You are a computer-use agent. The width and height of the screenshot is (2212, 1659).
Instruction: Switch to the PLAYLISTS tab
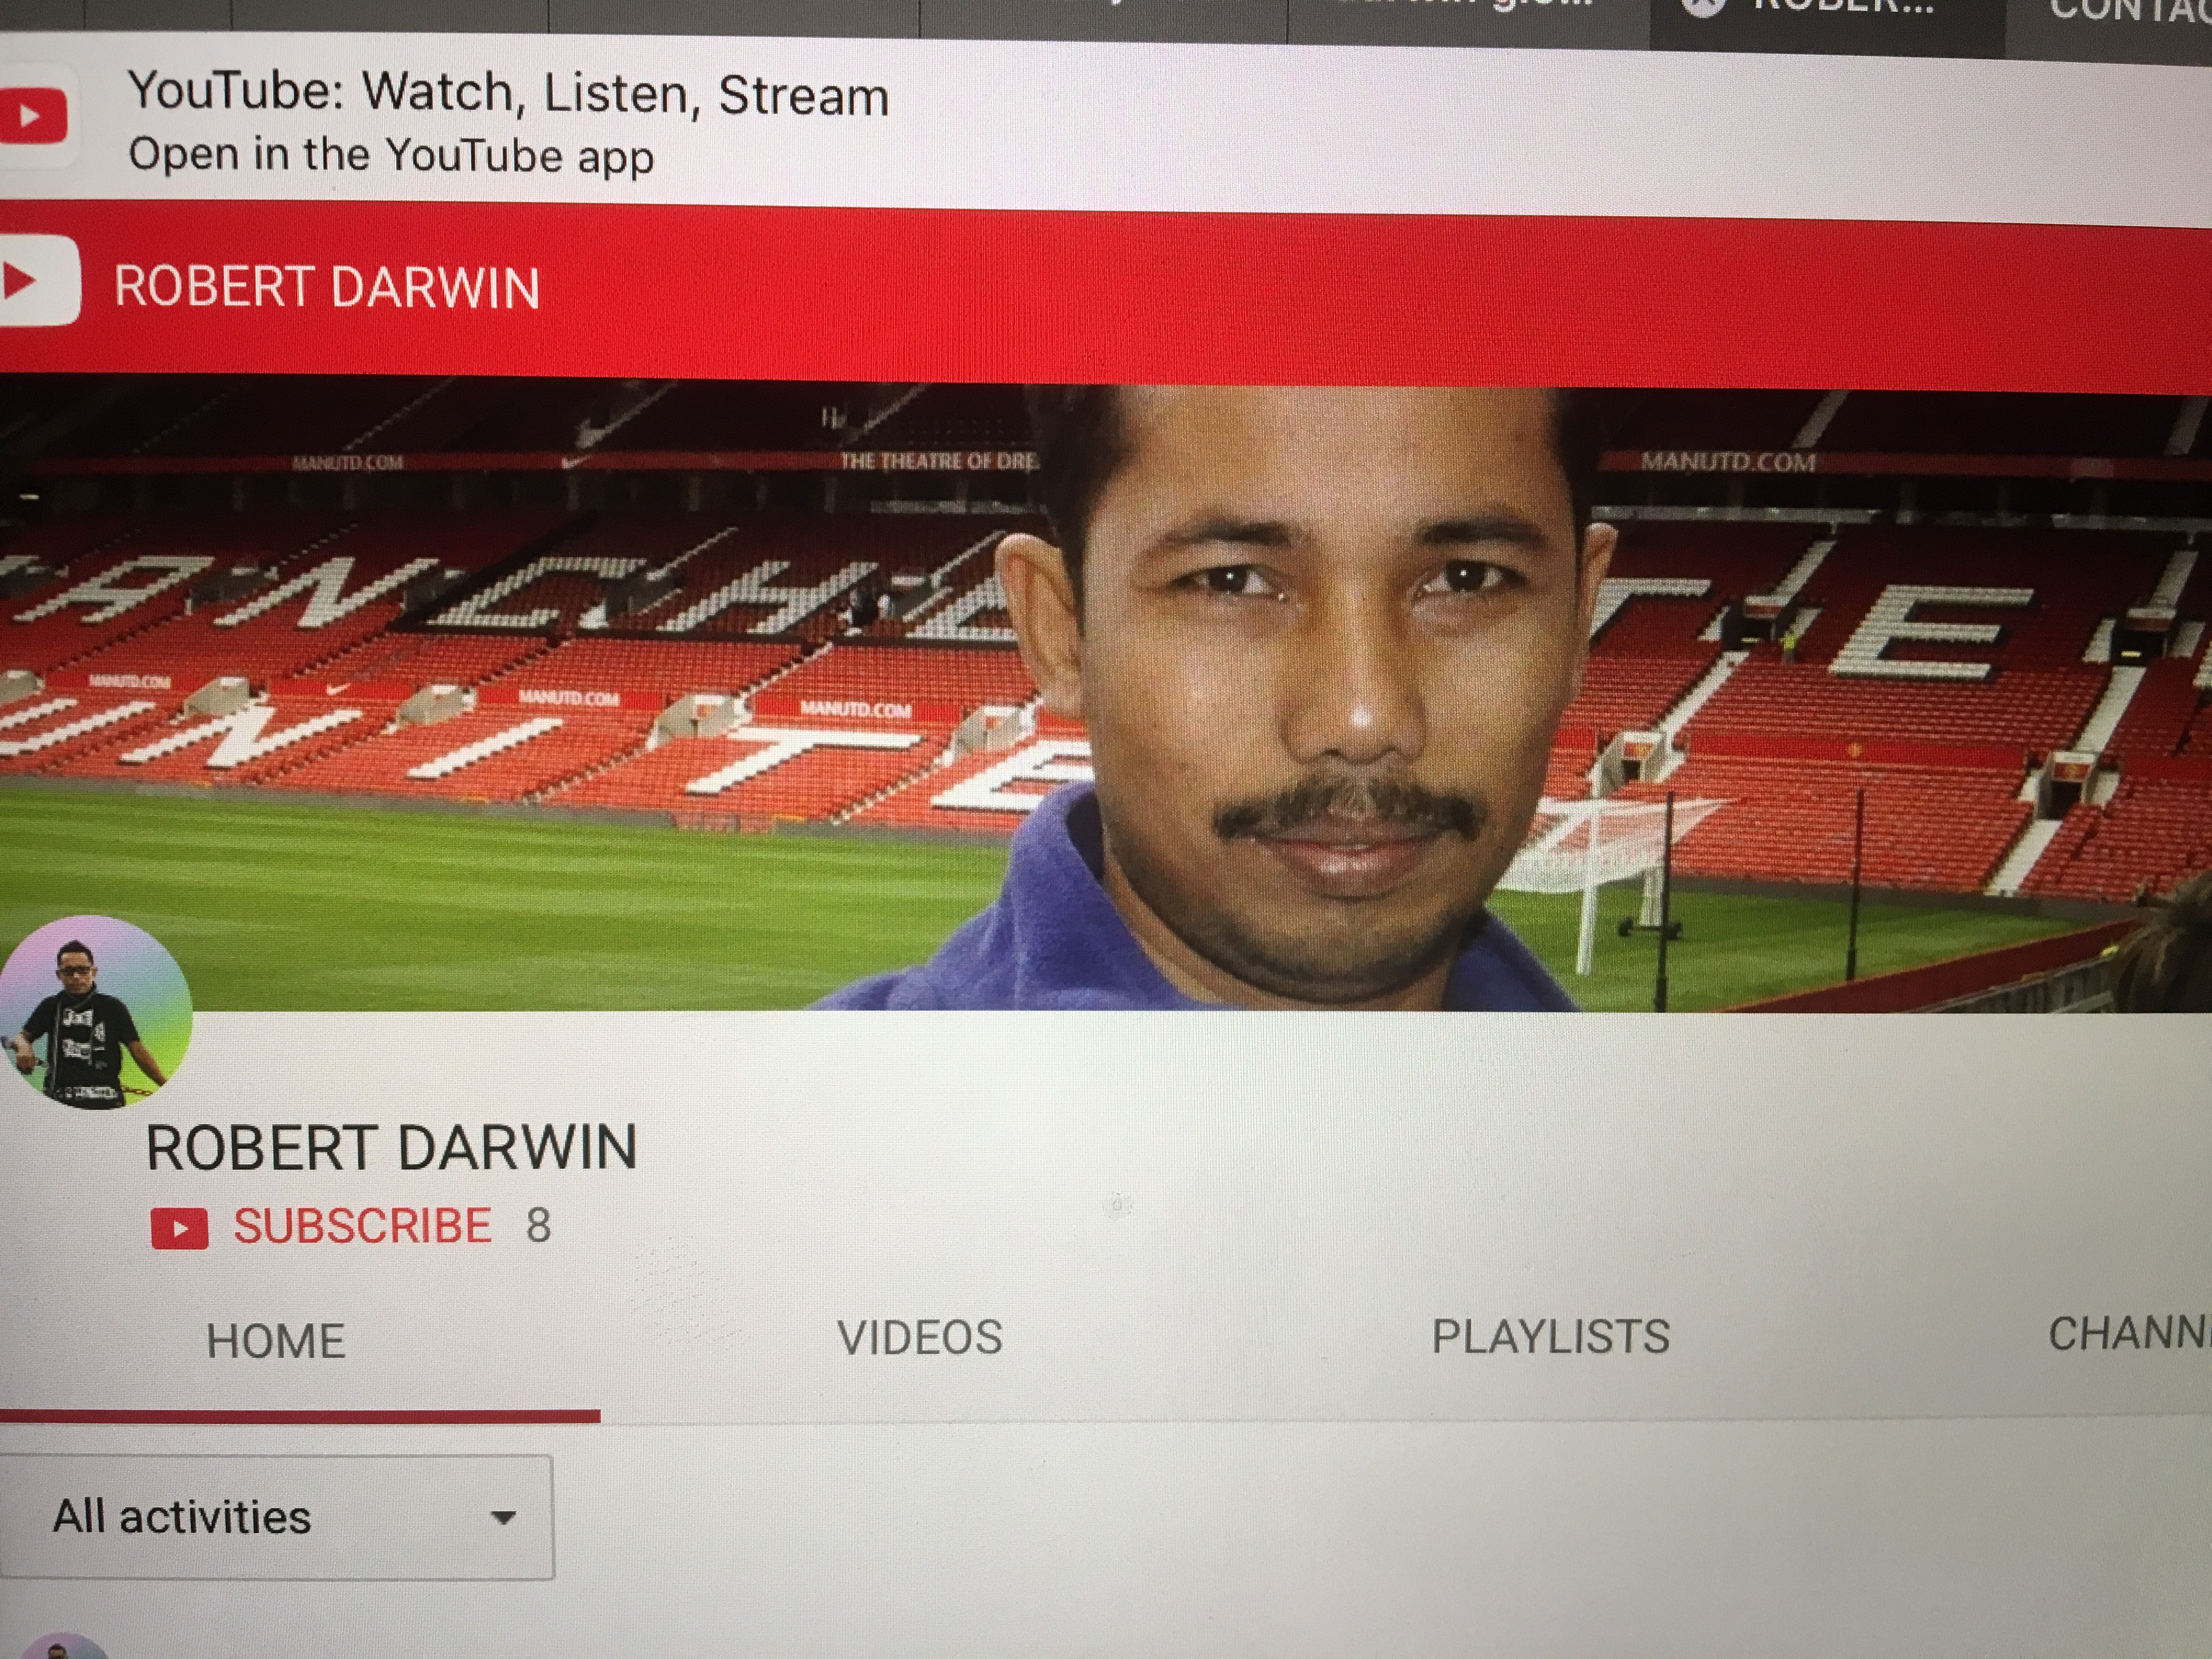point(1550,1336)
